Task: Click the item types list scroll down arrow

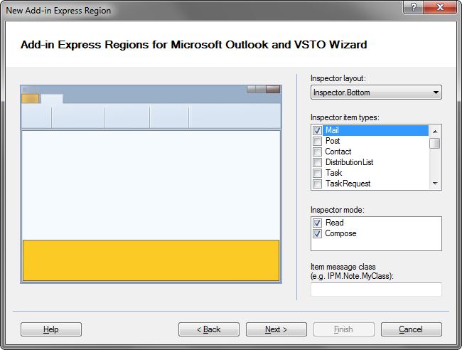Action: tap(435, 184)
